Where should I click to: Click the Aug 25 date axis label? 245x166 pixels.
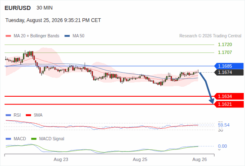(140, 159)
